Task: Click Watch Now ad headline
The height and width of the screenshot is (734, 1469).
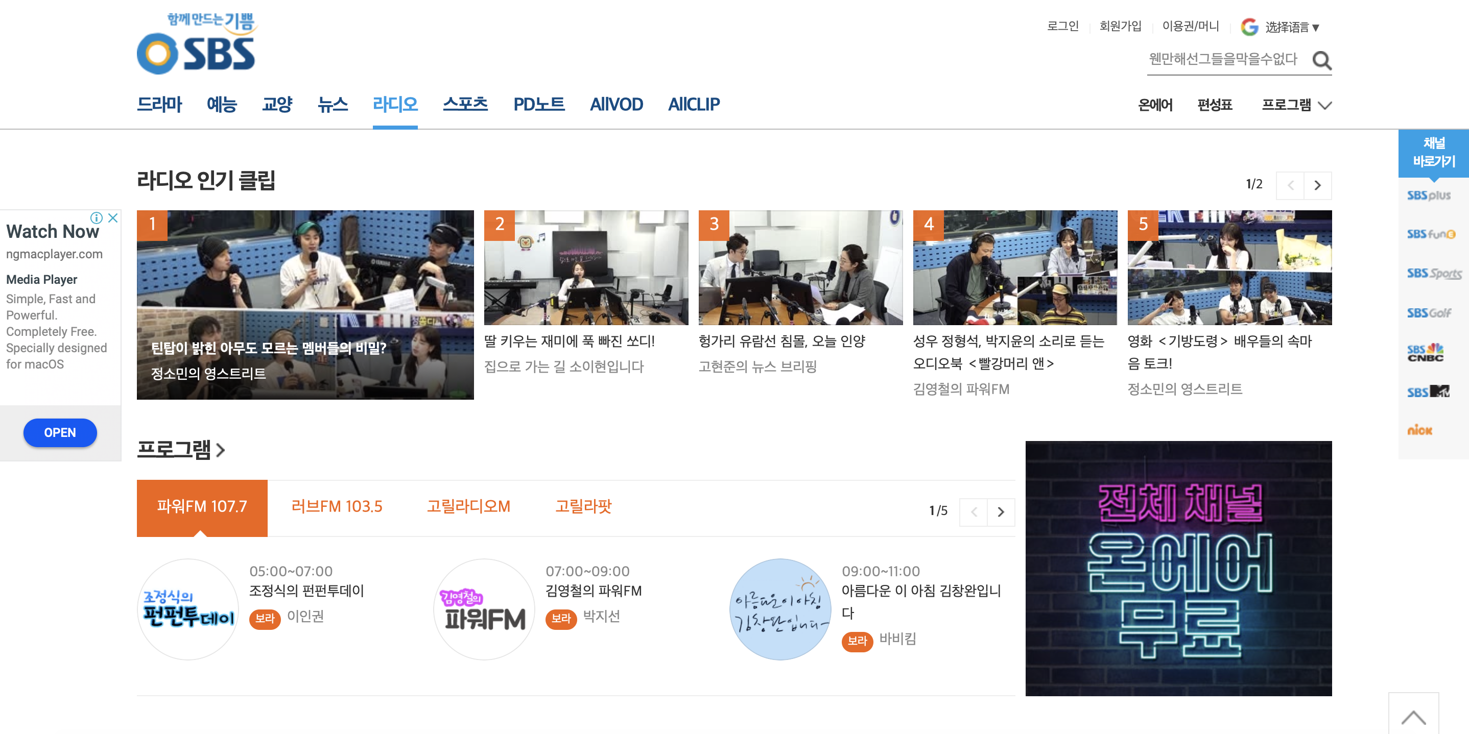Action: point(53,231)
